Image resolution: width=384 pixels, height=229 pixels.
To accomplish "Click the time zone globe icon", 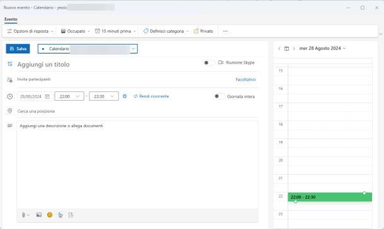I will 125,96.
